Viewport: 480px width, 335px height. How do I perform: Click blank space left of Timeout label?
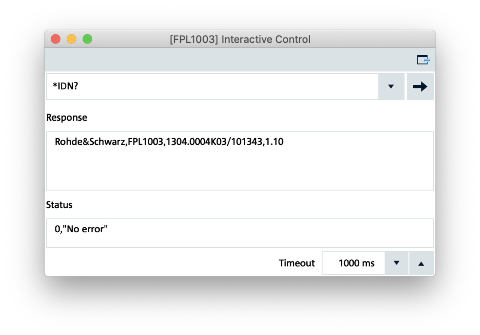(x=161, y=263)
